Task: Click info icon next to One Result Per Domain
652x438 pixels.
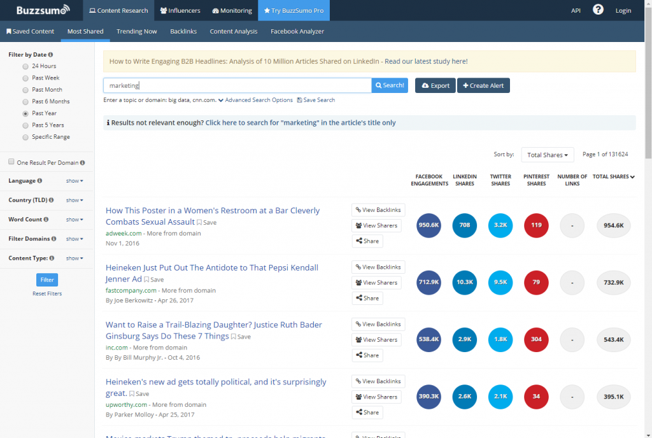Action: coord(82,162)
